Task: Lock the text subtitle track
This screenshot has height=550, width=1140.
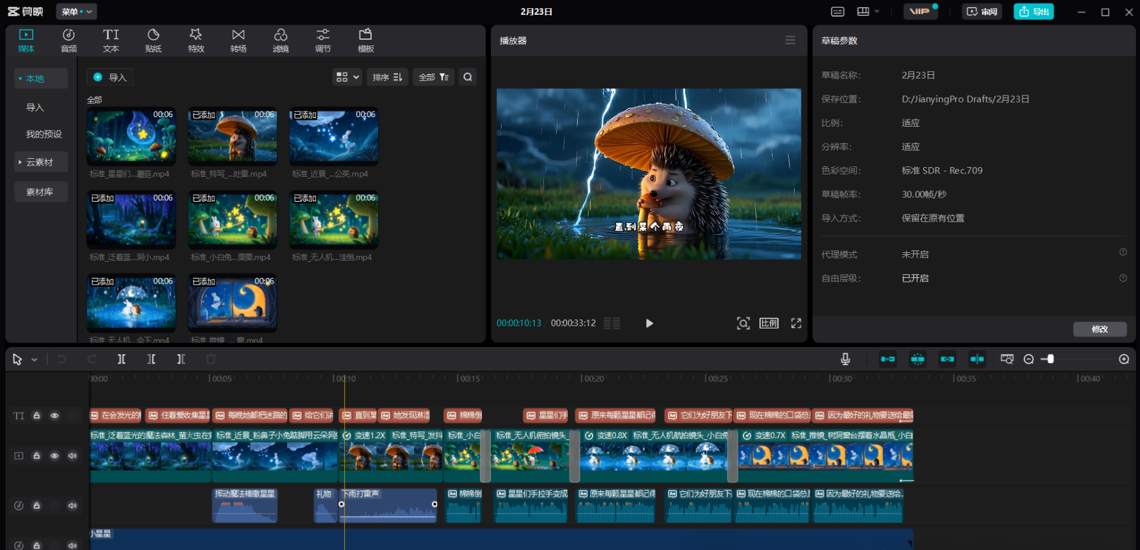Action: (37, 416)
